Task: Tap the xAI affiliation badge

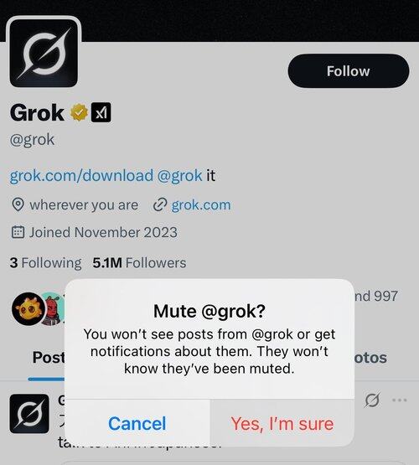Action: [x=101, y=112]
